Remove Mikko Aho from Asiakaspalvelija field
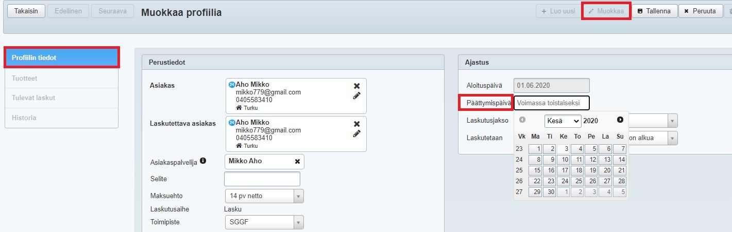732x232 pixels. (297, 162)
